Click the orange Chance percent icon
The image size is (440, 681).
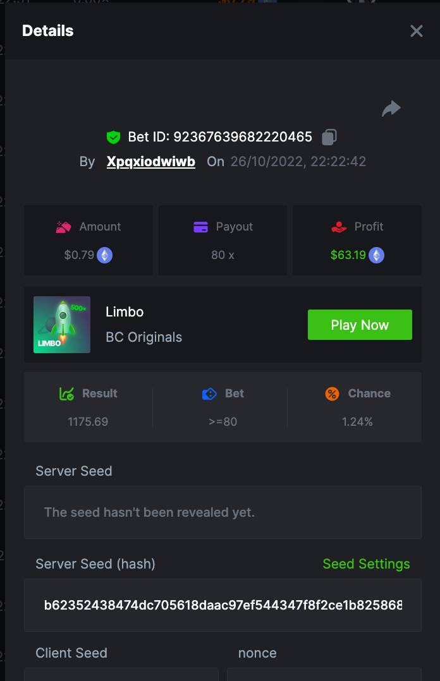[x=332, y=394]
